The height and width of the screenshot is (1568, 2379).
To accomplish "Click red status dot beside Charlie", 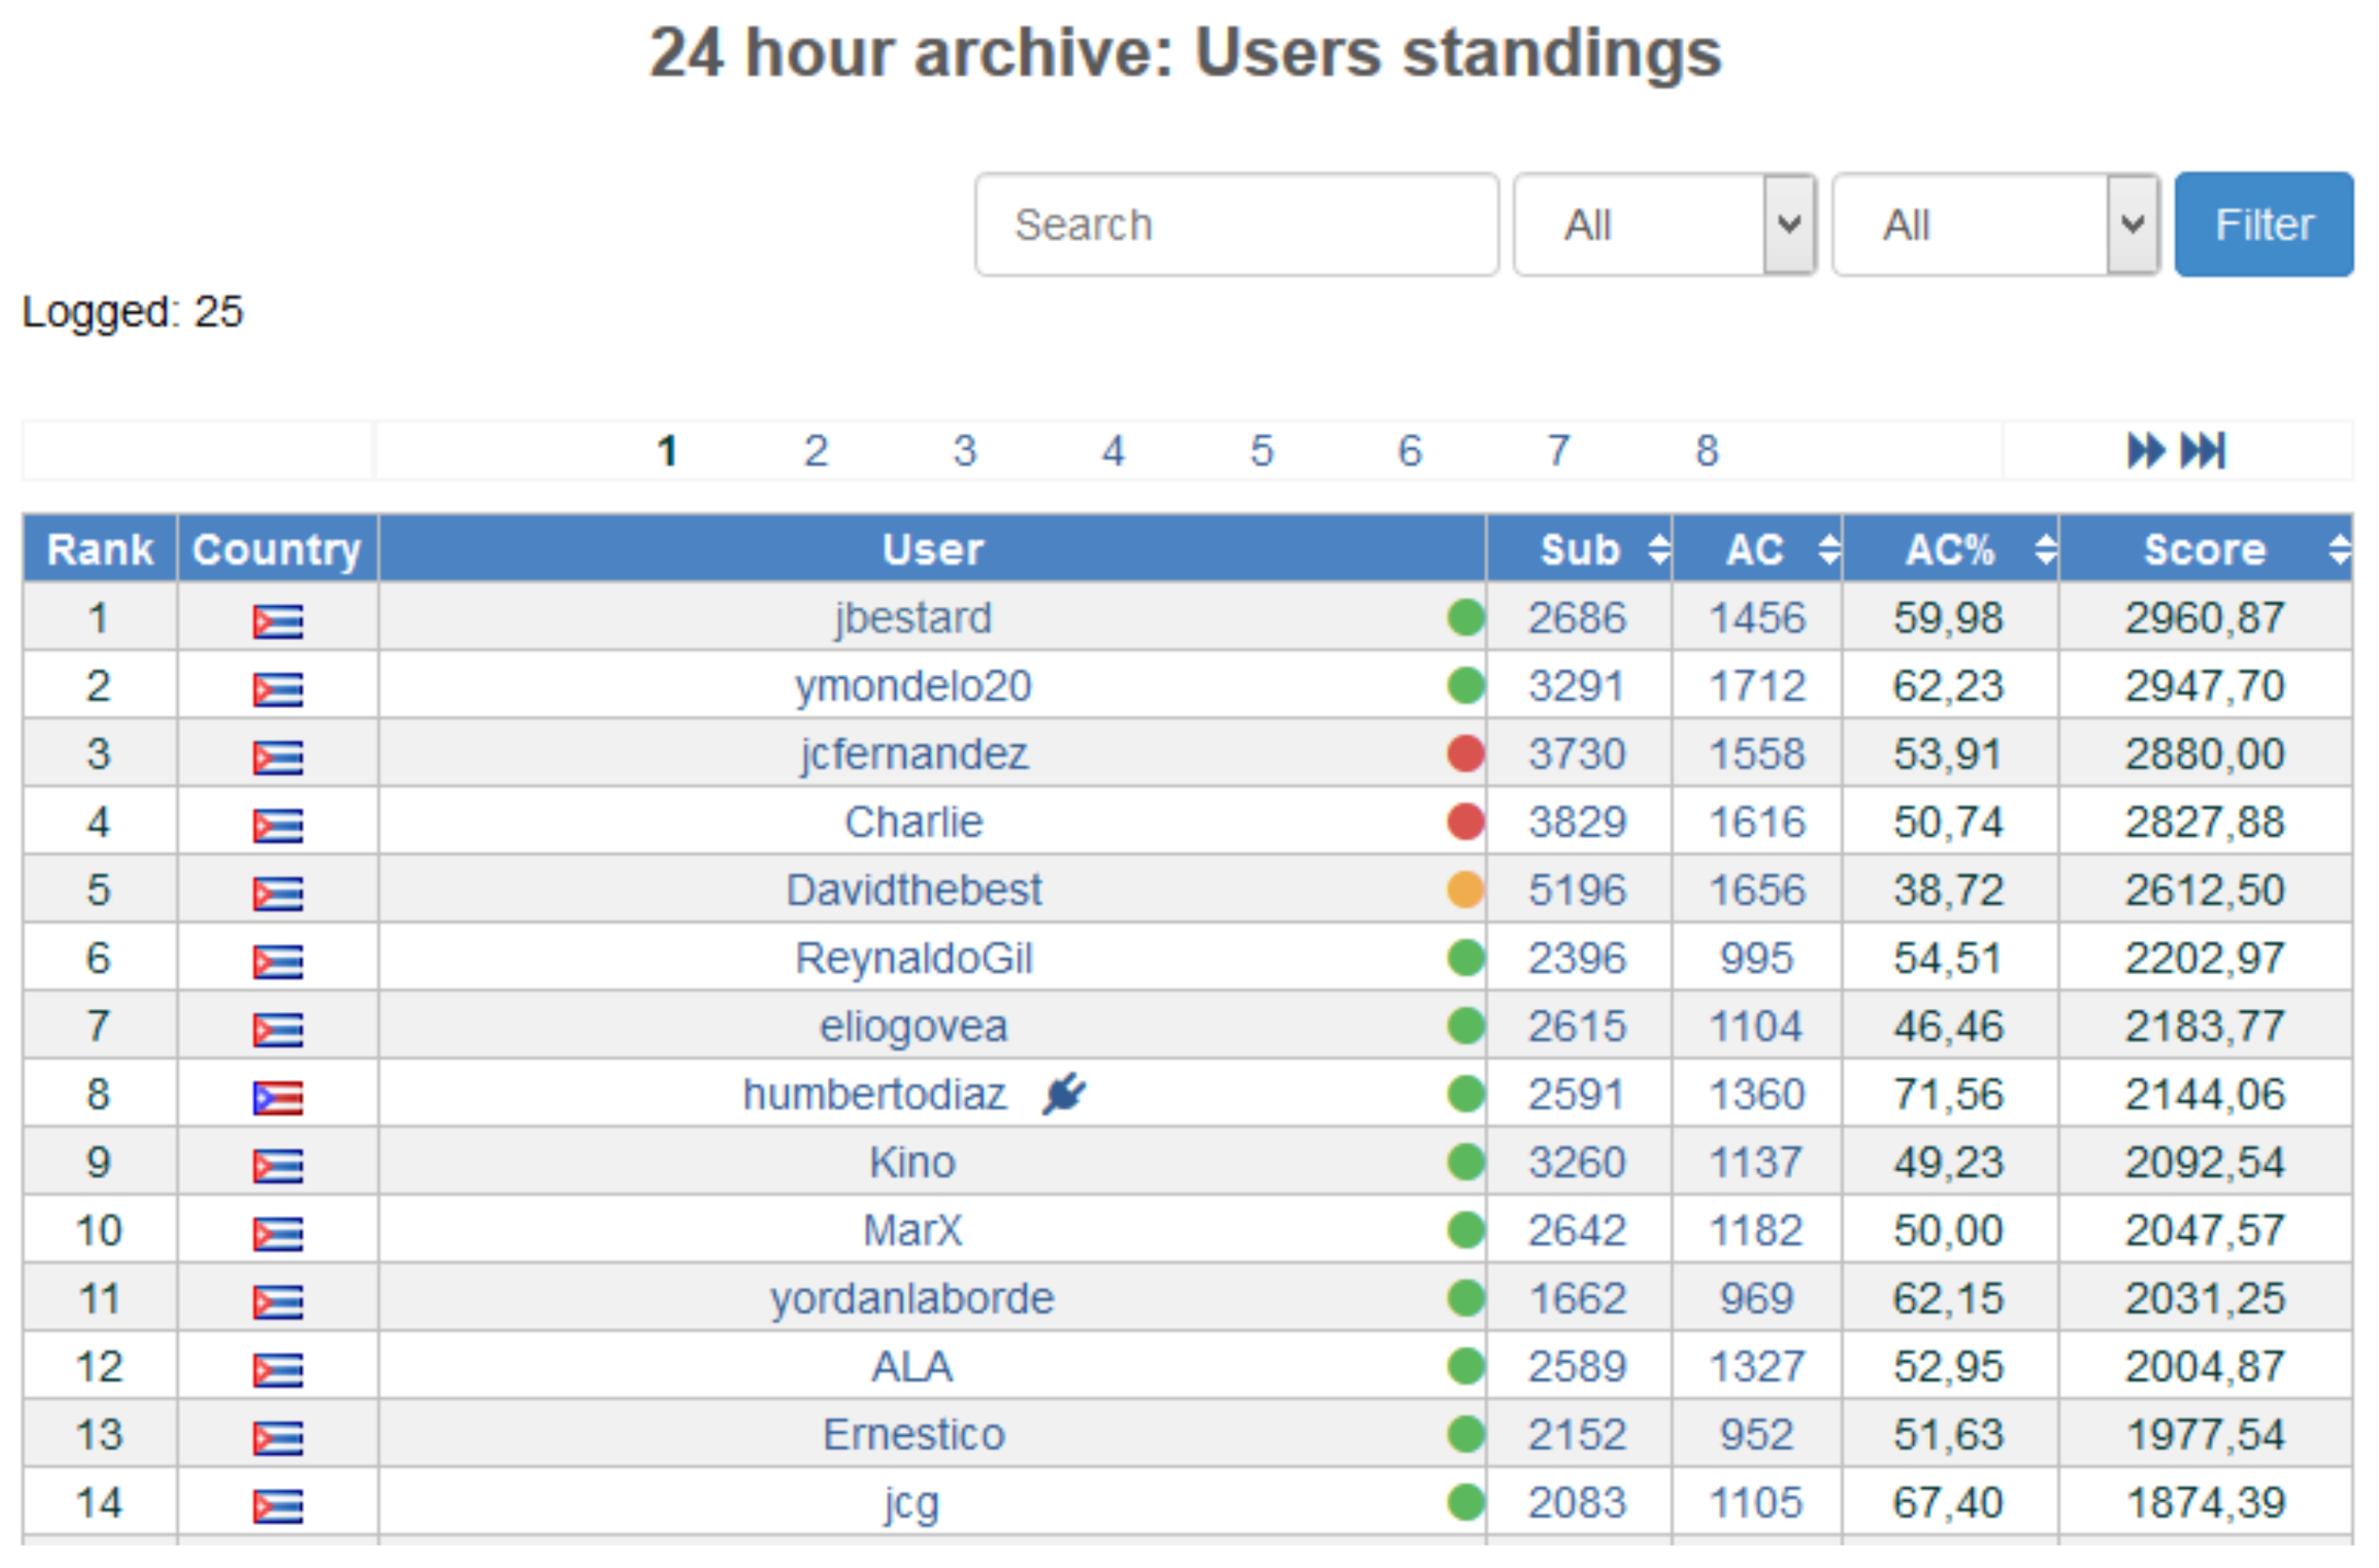I will 1465,822.
